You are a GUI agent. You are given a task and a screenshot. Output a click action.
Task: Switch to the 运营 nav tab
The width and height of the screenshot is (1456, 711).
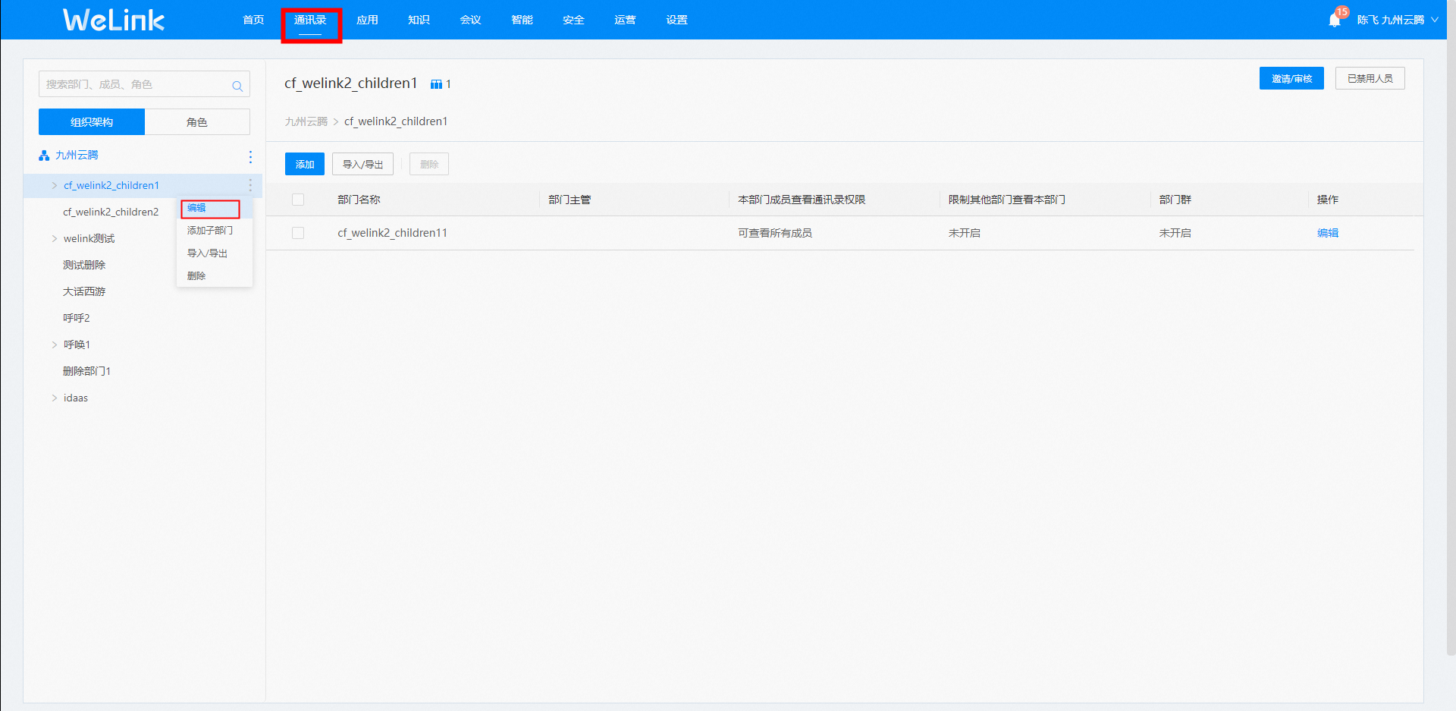625,20
